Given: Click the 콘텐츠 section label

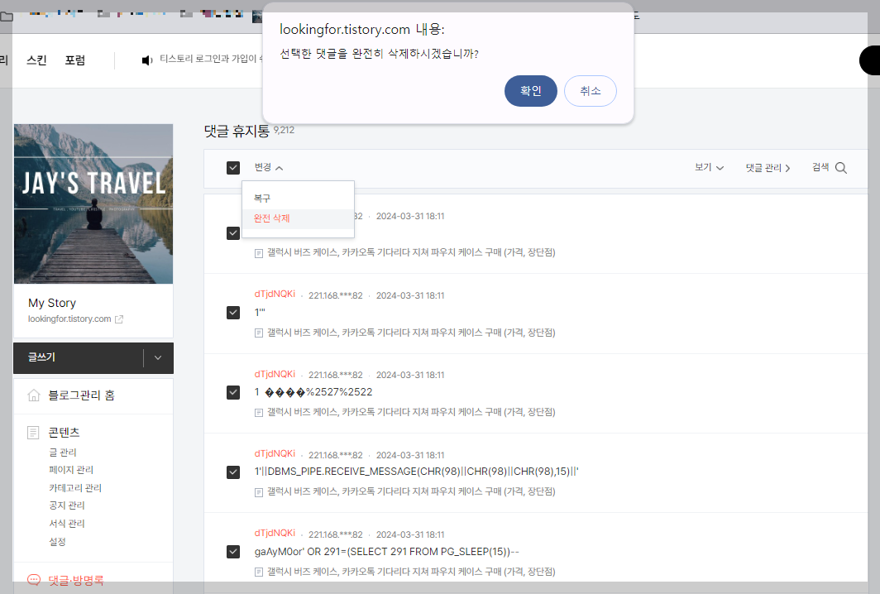Looking at the screenshot, I should (64, 433).
